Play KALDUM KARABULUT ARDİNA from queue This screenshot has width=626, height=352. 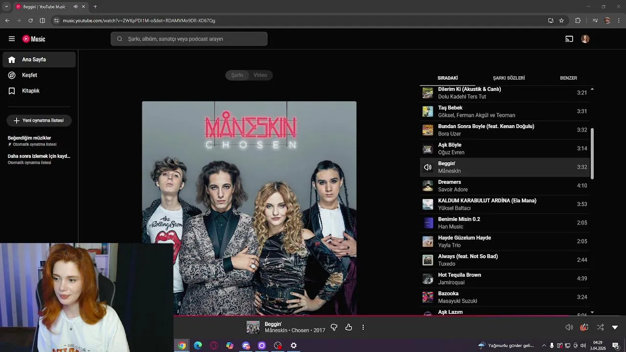pos(505,204)
